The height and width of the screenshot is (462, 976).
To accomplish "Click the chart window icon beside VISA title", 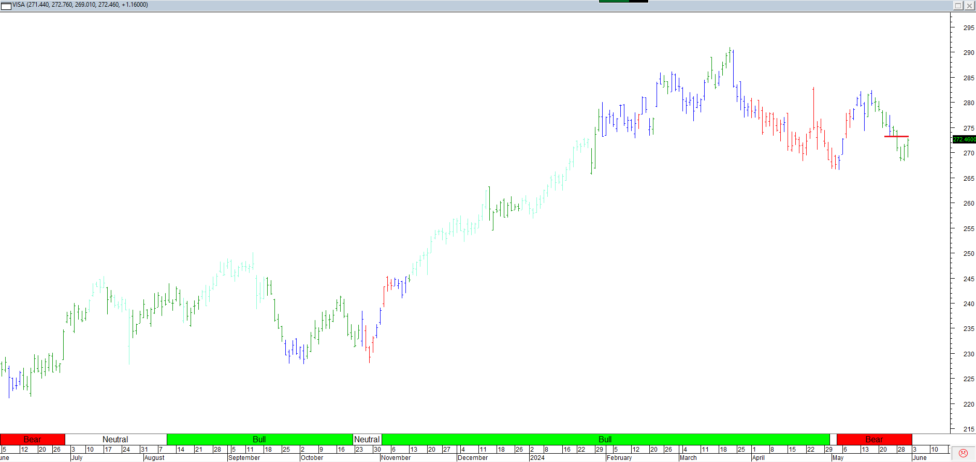I will click(6, 5).
